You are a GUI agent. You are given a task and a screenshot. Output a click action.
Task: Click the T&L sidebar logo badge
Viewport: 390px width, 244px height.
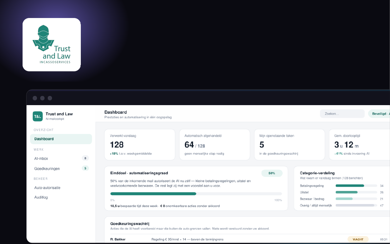click(38, 116)
